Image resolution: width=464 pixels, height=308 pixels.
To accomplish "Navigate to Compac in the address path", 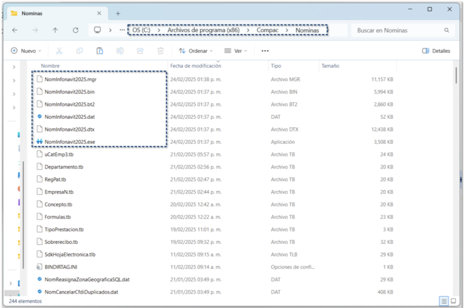I will click(x=267, y=30).
